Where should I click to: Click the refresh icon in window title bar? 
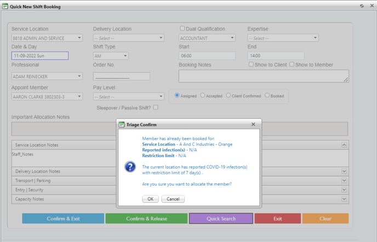point(362,6)
